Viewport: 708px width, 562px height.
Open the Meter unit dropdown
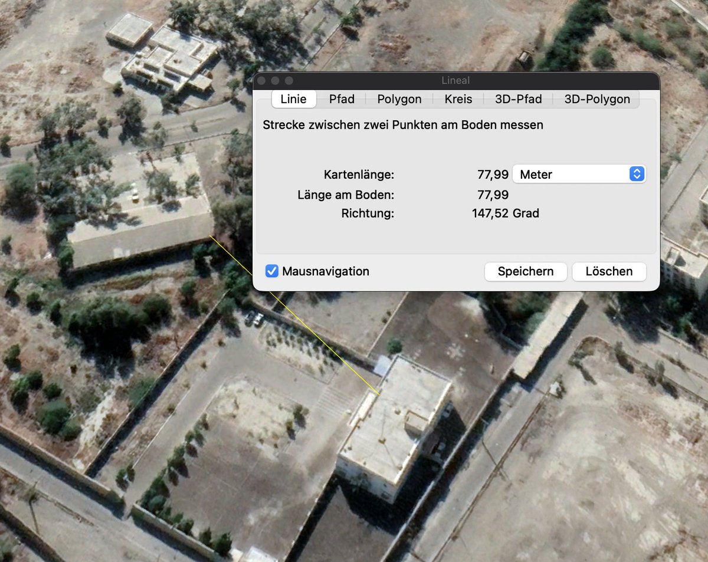[579, 174]
